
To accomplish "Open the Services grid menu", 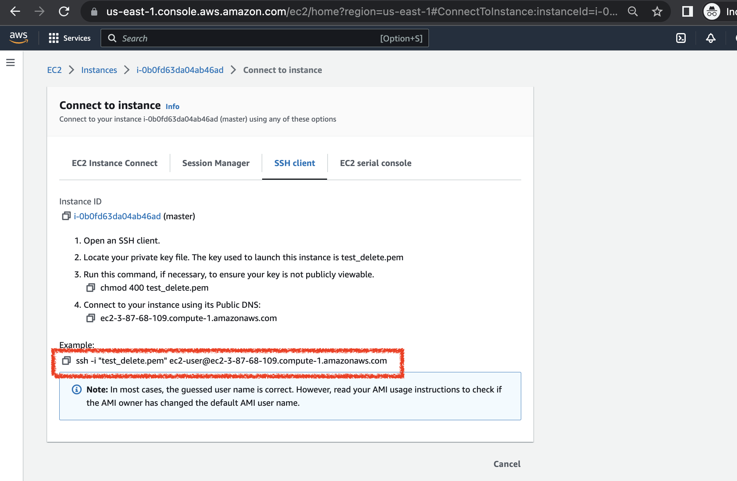I will click(54, 38).
